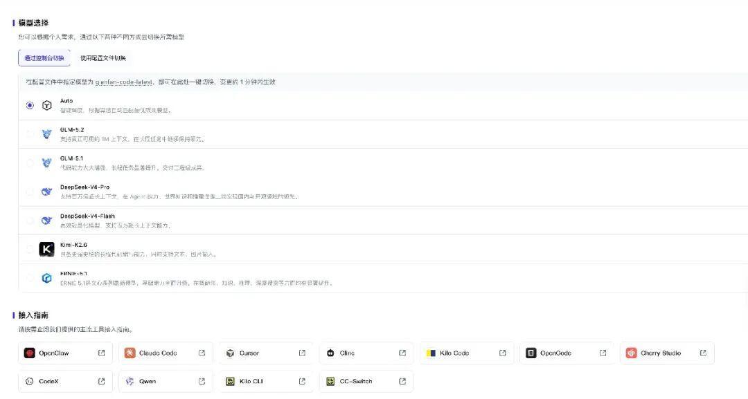
Task: Click the Kilo Code logo icon
Action: 431,353
